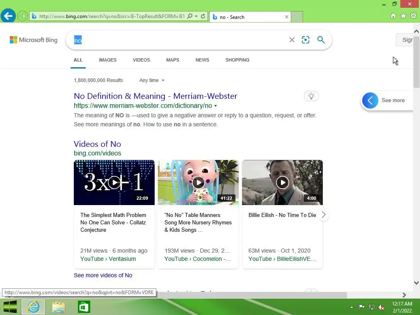
Task: Click the browser Back arrow button
Action: click(8, 16)
